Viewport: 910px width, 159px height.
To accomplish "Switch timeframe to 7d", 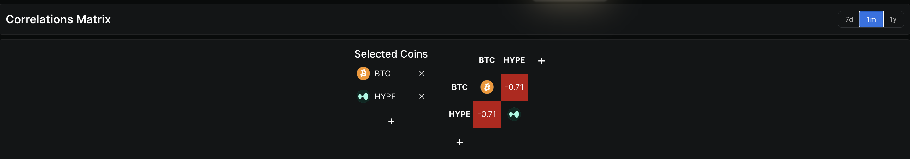I will tap(849, 19).
